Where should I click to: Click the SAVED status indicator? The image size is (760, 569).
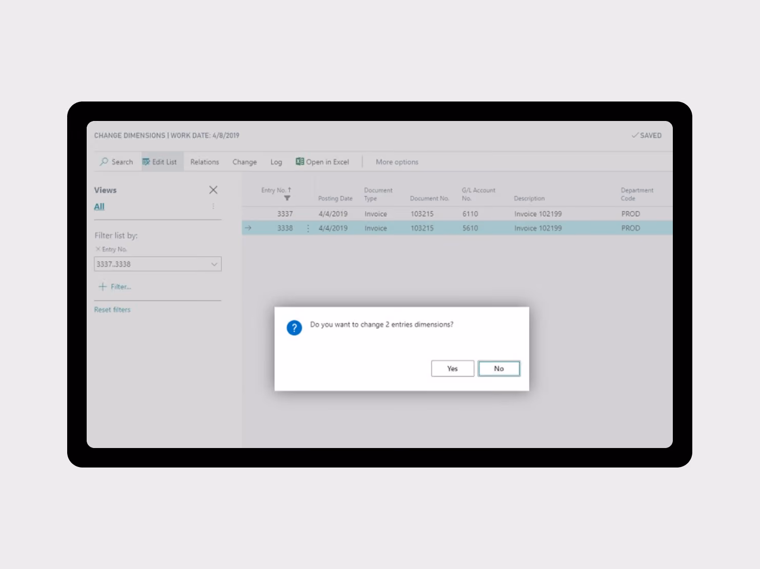(647, 135)
